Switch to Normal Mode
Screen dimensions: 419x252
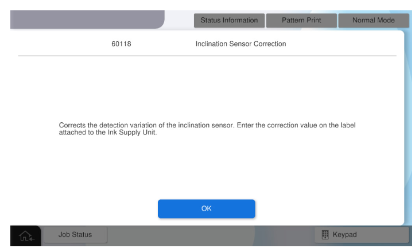[x=373, y=20]
